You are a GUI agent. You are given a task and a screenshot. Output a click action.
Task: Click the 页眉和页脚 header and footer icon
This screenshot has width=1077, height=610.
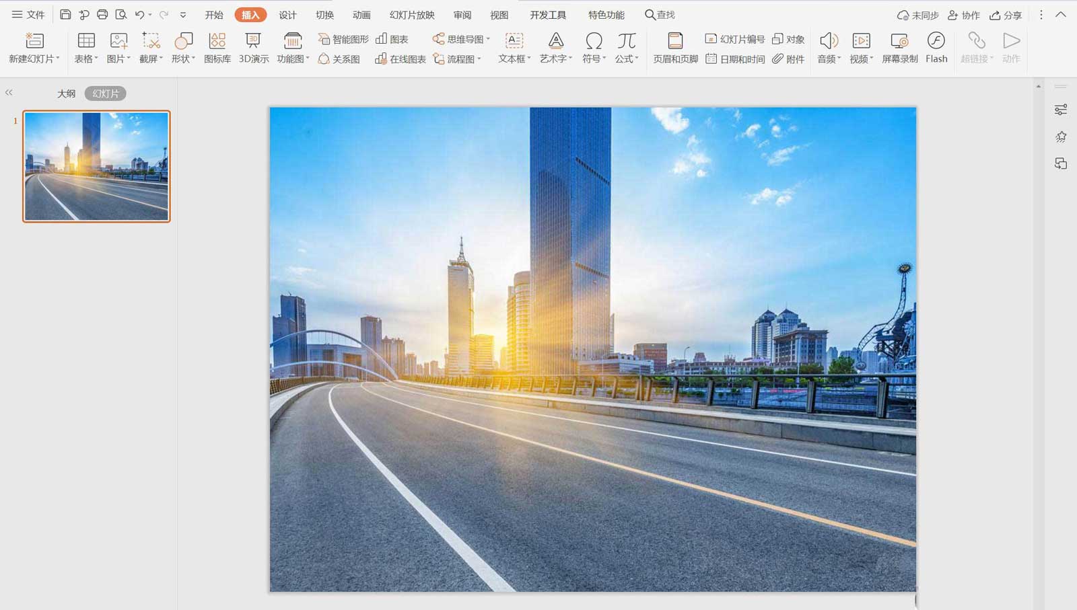coord(675,48)
